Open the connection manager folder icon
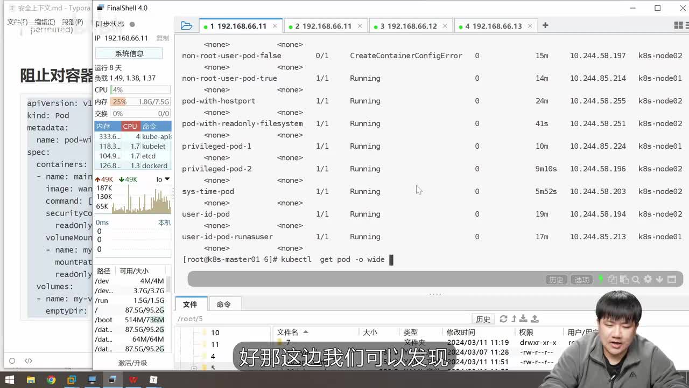Viewport: 689px width, 388px height. click(x=186, y=26)
